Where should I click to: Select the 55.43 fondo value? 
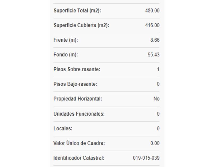[x=153, y=55]
